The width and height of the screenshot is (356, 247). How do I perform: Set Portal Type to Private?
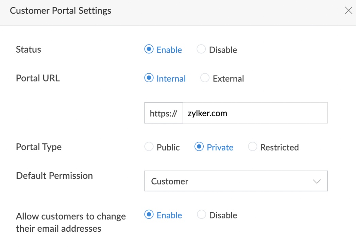pos(199,147)
